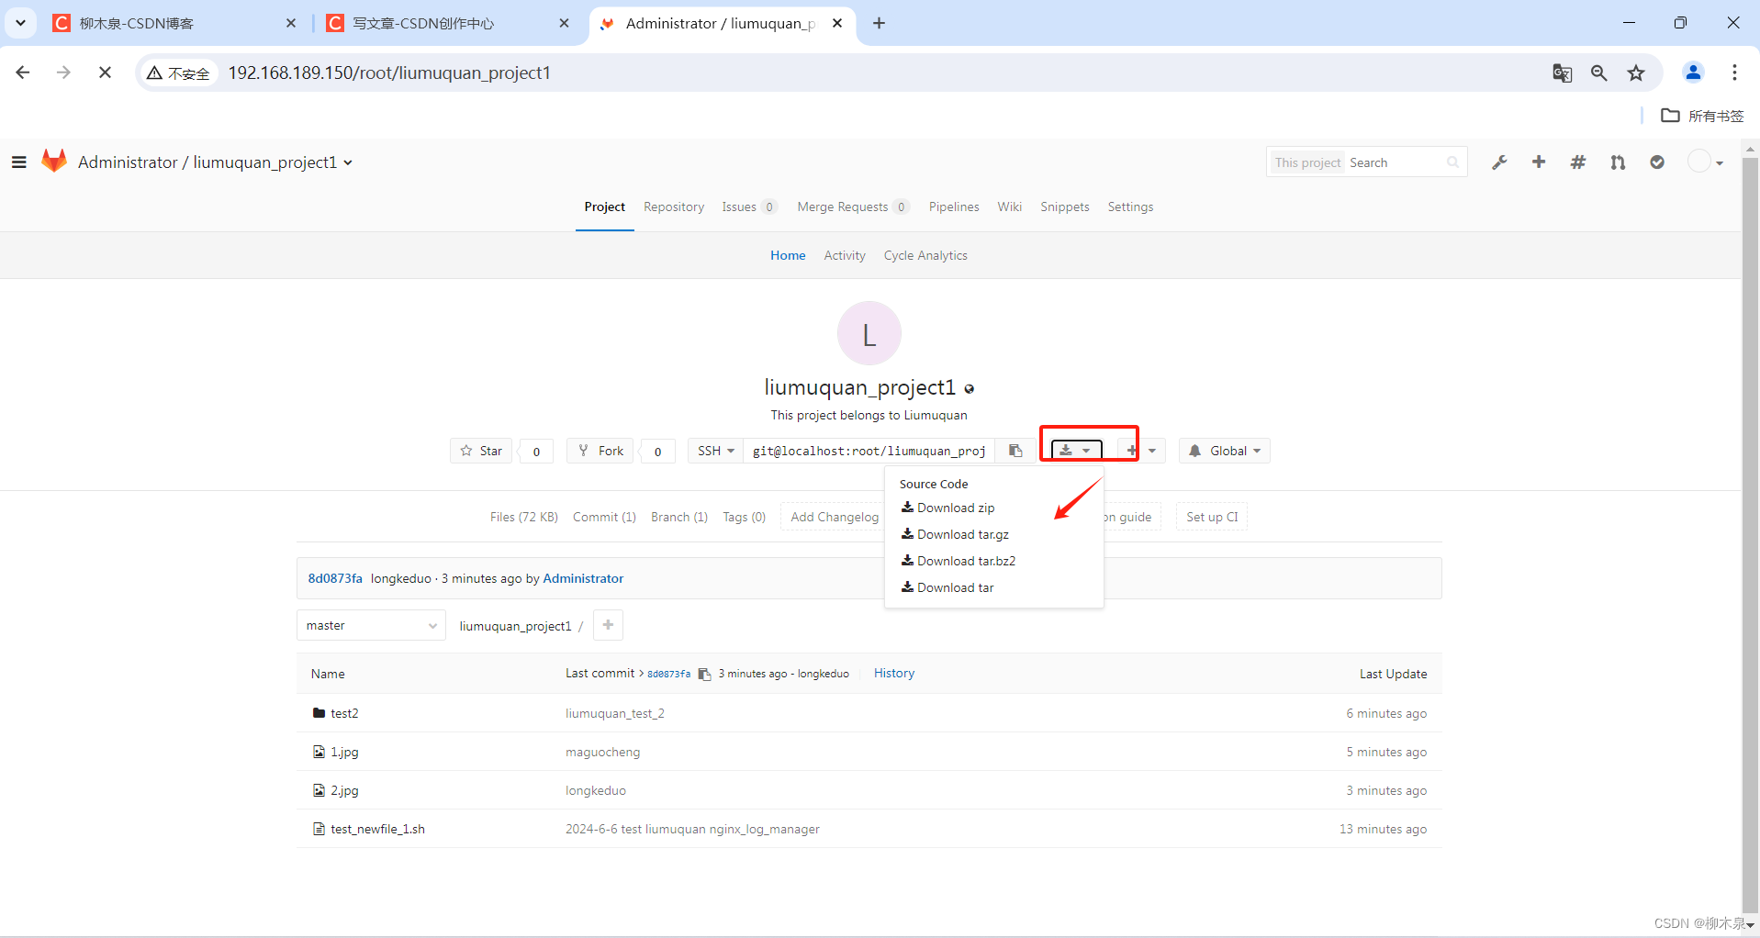Click the add file plus button in breadcrumb

click(x=608, y=625)
